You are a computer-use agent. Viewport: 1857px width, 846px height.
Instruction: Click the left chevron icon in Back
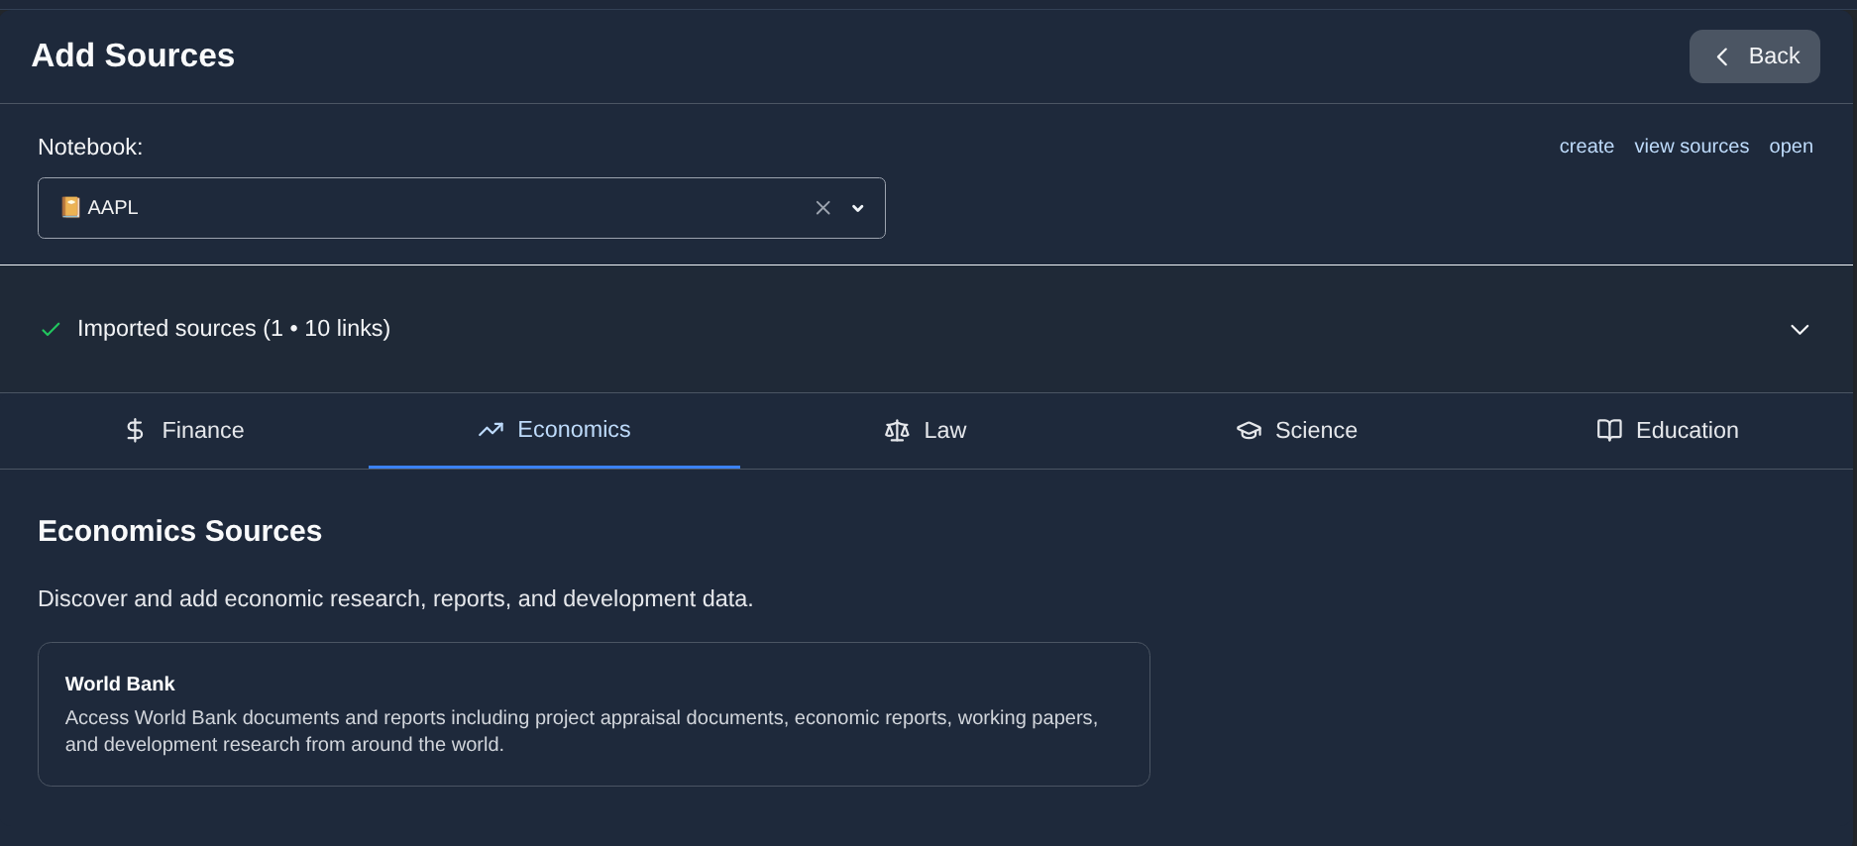(x=1722, y=57)
